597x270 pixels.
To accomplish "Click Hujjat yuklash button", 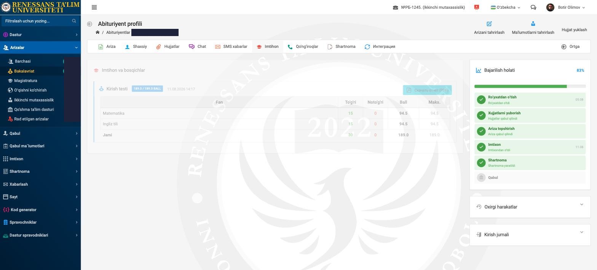I will click(574, 30).
